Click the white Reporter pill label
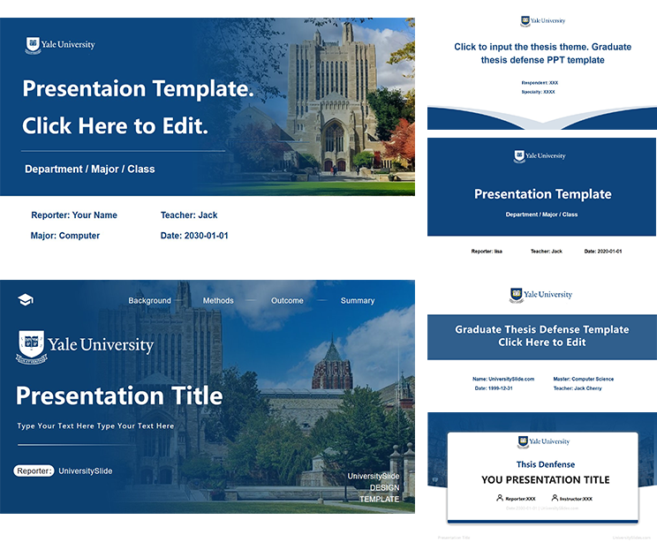 pyautogui.click(x=34, y=471)
